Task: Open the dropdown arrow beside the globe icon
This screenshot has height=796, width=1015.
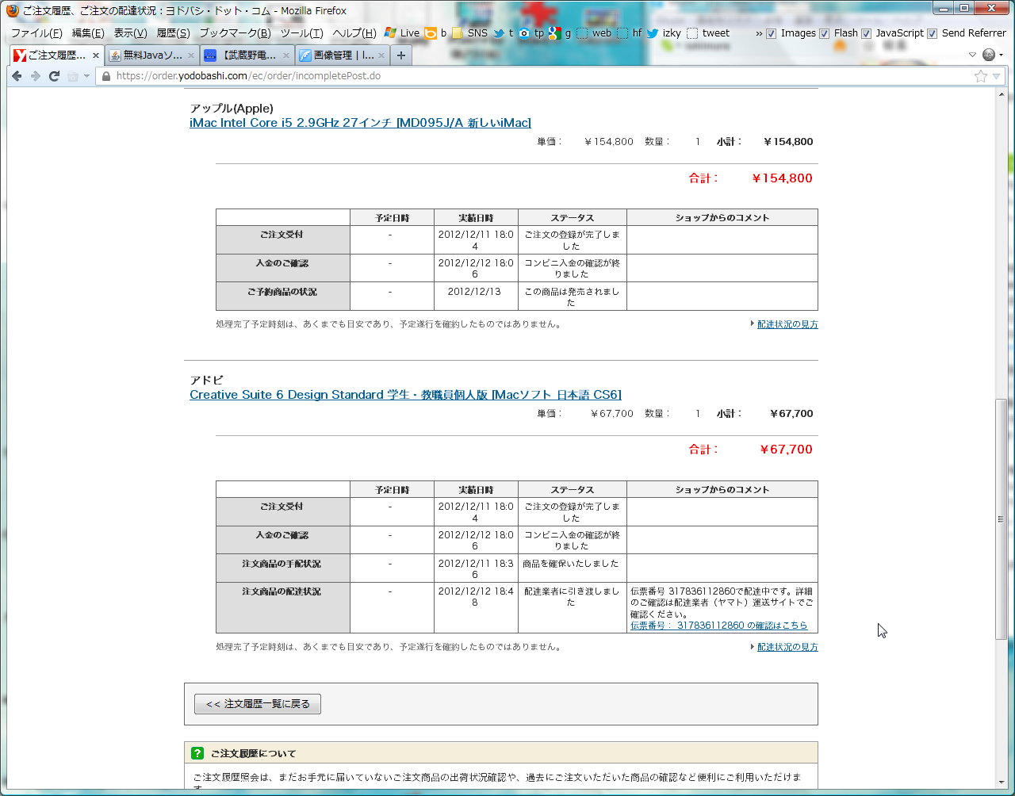Action: pyautogui.click(x=1001, y=55)
